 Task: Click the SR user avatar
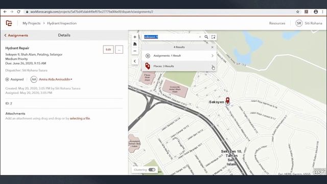click(x=299, y=23)
